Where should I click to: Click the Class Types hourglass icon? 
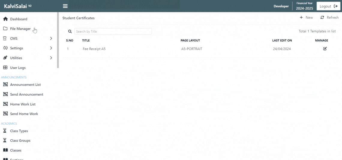[x=5, y=131]
